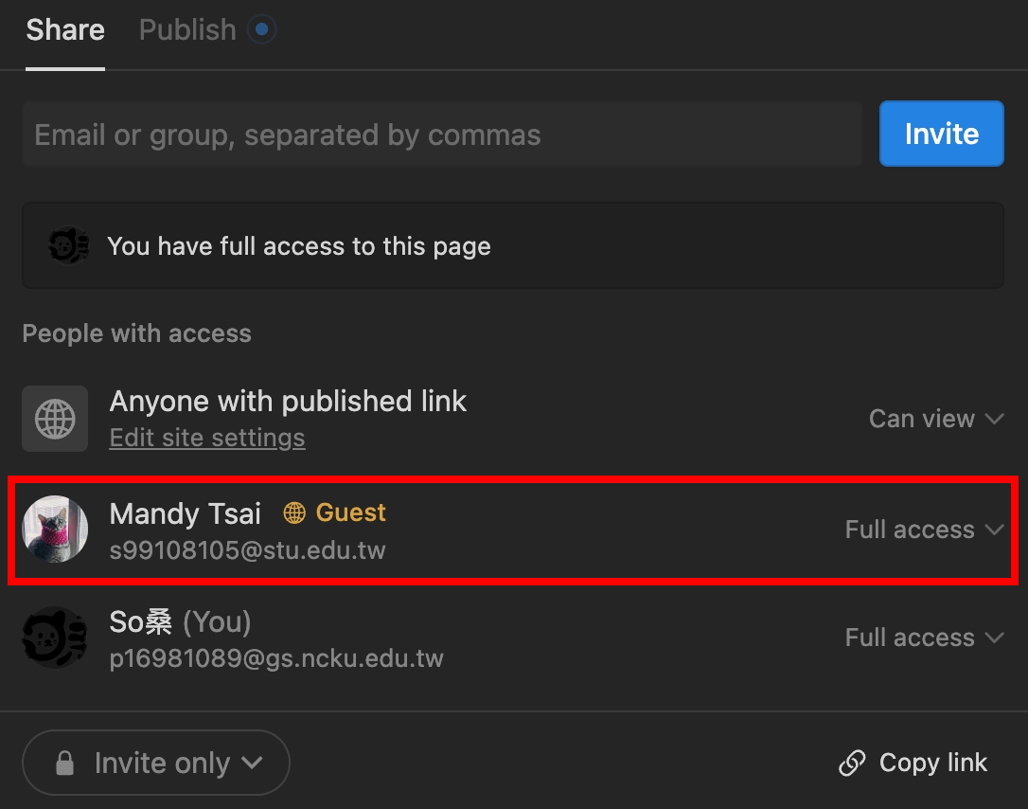
Task: Expand the Invite only chevron
Action: click(252, 763)
